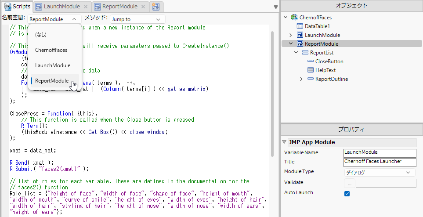The width and height of the screenshot is (423, 217).
Task: Open the Jump to method dropdown
Action: (137, 19)
